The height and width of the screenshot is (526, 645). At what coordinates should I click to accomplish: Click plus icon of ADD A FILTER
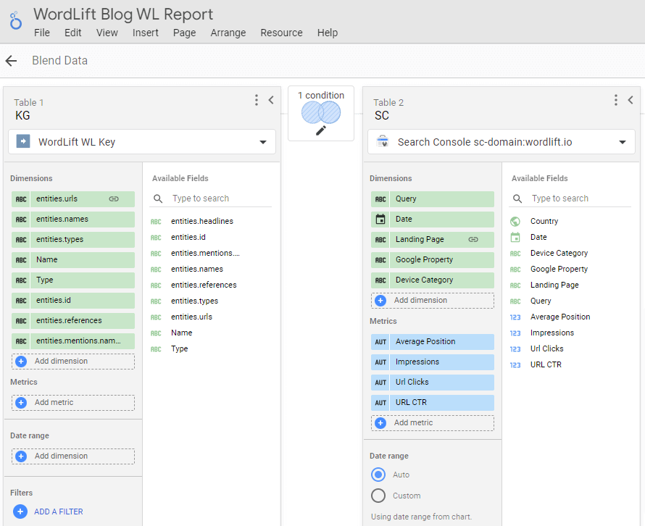click(20, 512)
